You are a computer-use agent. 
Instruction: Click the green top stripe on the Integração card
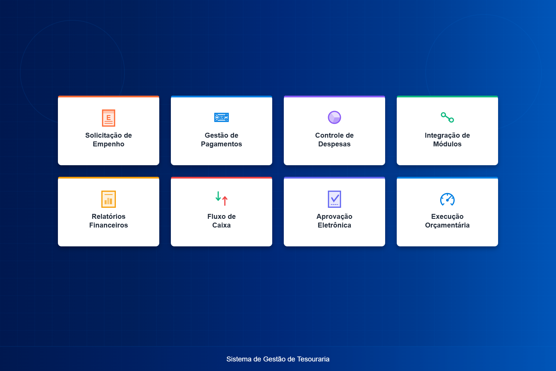coord(447,97)
